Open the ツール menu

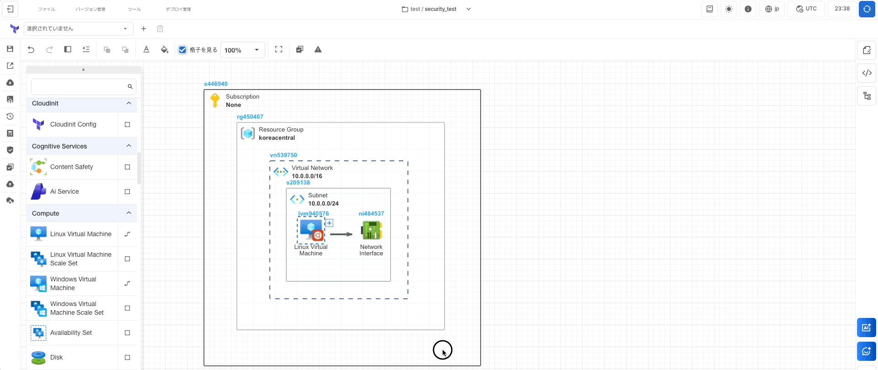(134, 9)
